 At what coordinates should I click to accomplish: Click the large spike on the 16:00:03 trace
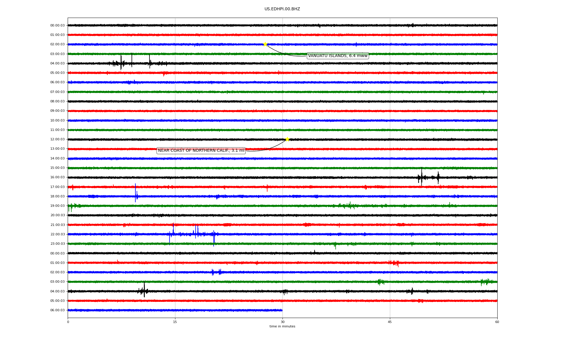(421, 176)
